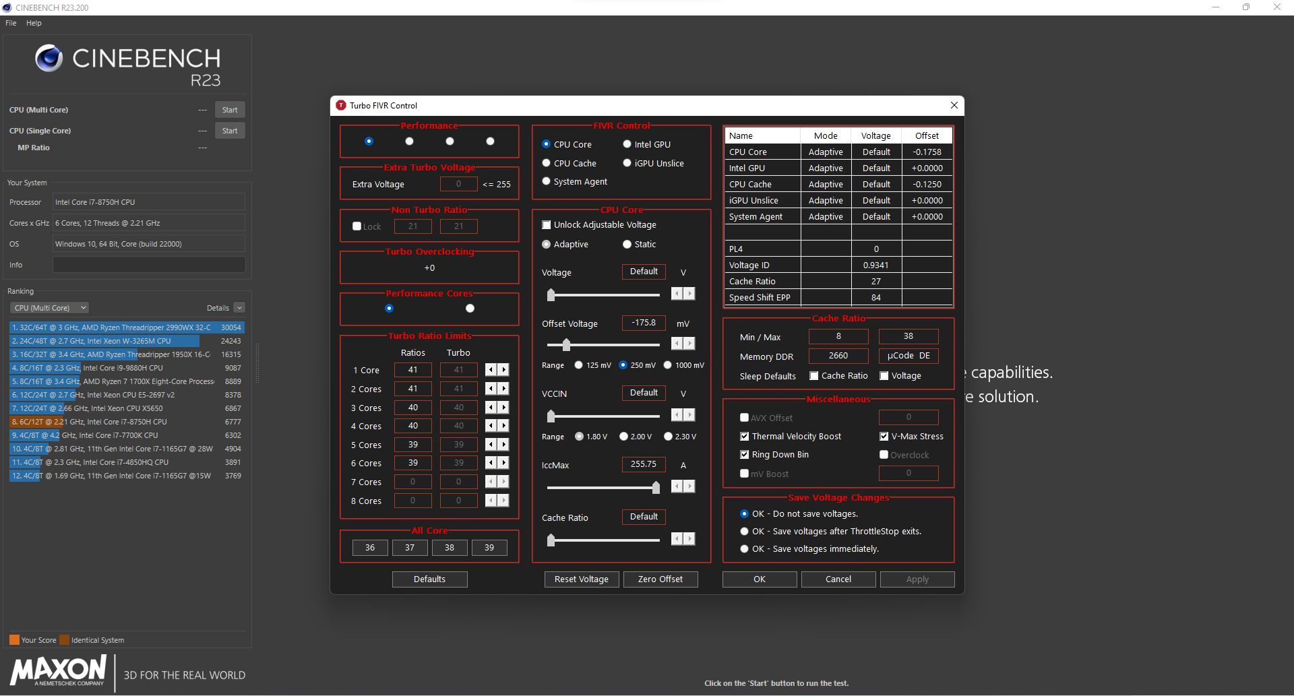This screenshot has height=696, width=1294.
Task: Select the CPU Cache row in voltage table
Action: [x=838, y=184]
